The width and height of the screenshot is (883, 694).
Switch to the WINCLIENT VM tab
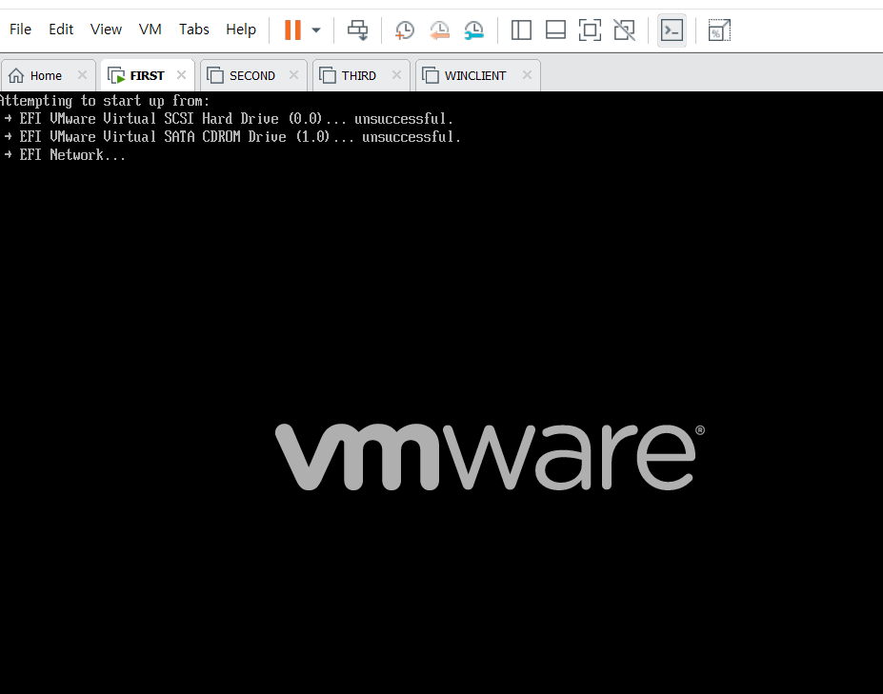pos(475,75)
